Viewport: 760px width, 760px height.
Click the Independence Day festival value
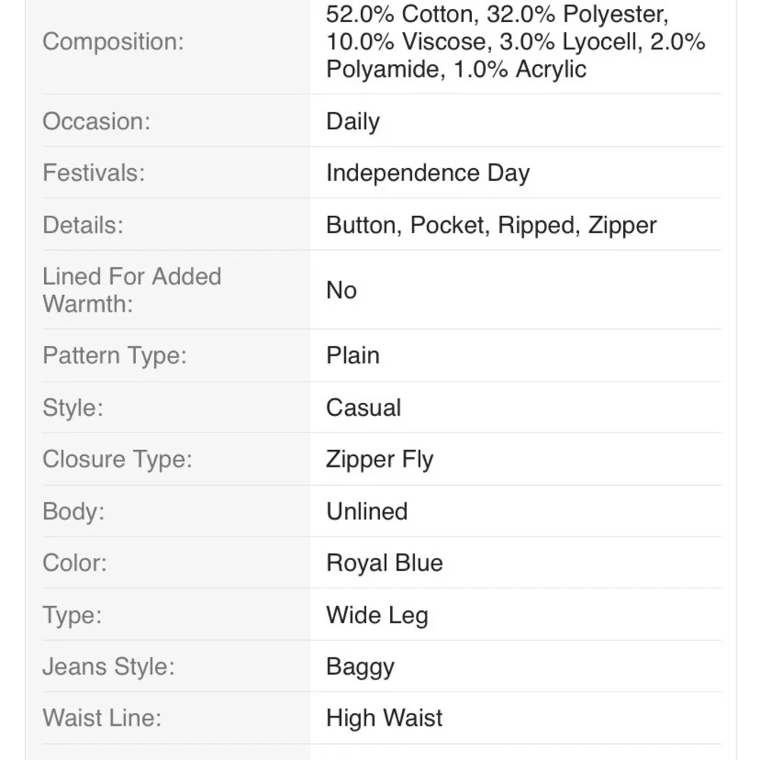click(427, 173)
